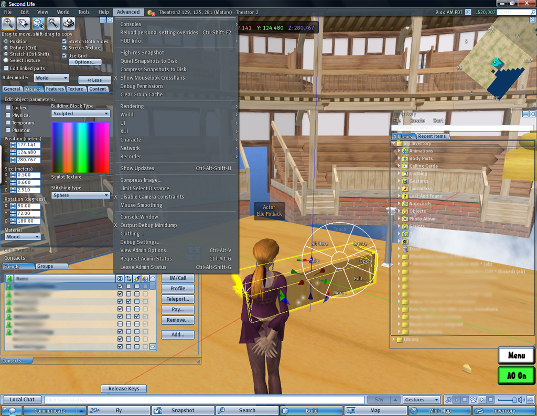Viewport: 537px width, 416px height.
Task: Select the Edit cube tool
Action: point(38,23)
